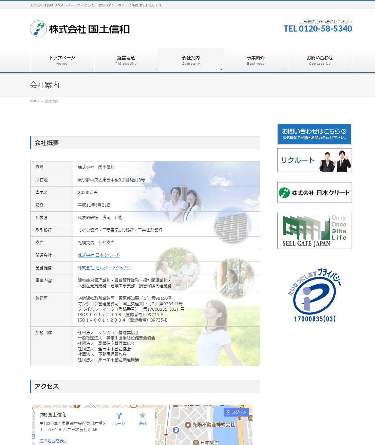
Task: Open the お問い合わせ Contact Us menu item
Action: pyautogui.click(x=320, y=60)
